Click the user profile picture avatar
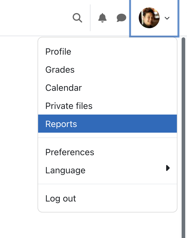This screenshot has width=187, height=238. tap(149, 18)
